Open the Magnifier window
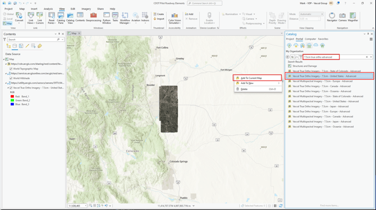This screenshot has height=210, width=376. pyautogui.click(x=353, y=17)
